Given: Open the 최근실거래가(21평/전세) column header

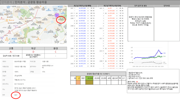Looking at the screenshot, I should pyautogui.click(x=112, y=6).
